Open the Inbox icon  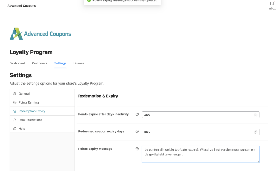click(272, 4)
